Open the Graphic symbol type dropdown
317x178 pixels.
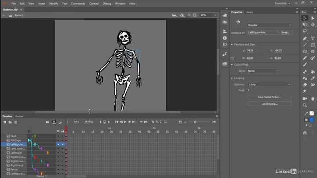[x=269, y=25]
